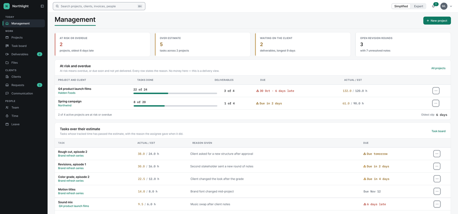
Task: Collapse the sidebar panel icon
Action: pyautogui.click(x=42, y=6)
